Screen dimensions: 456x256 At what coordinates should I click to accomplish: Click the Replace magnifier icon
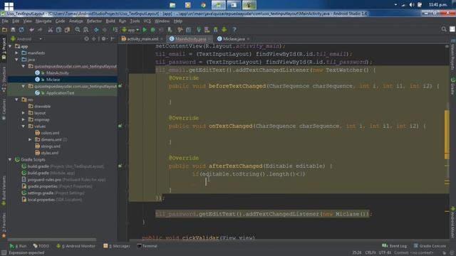click(85, 30)
